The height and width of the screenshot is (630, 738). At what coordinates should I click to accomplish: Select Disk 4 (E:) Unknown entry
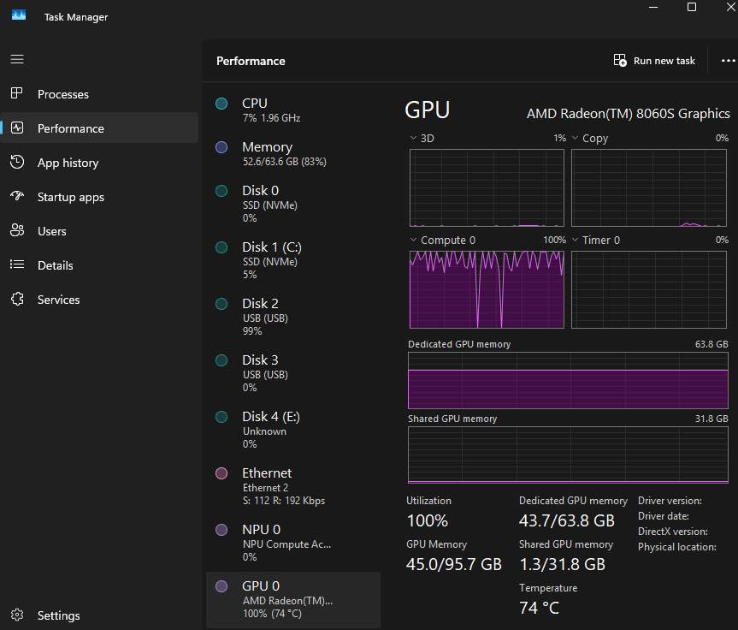click(293, 430)
